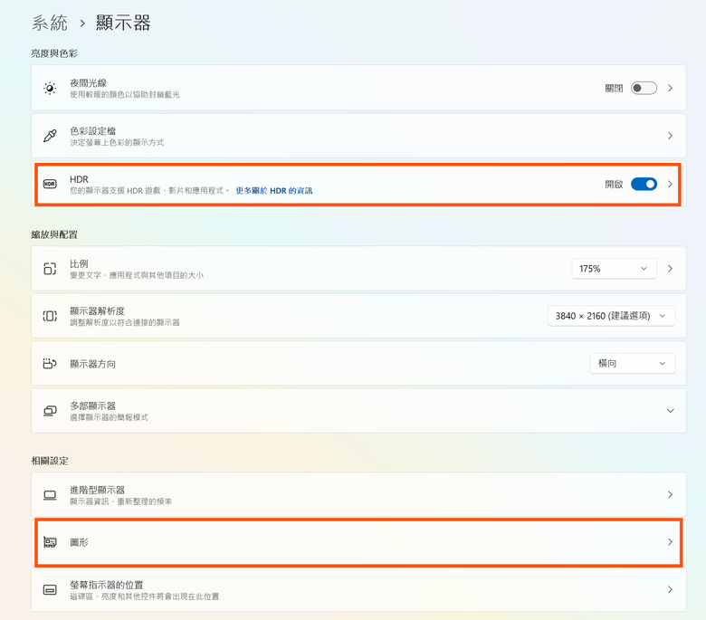Open the 175% scale dropdown
The image size is (706, 620).
tap(614, 269)
